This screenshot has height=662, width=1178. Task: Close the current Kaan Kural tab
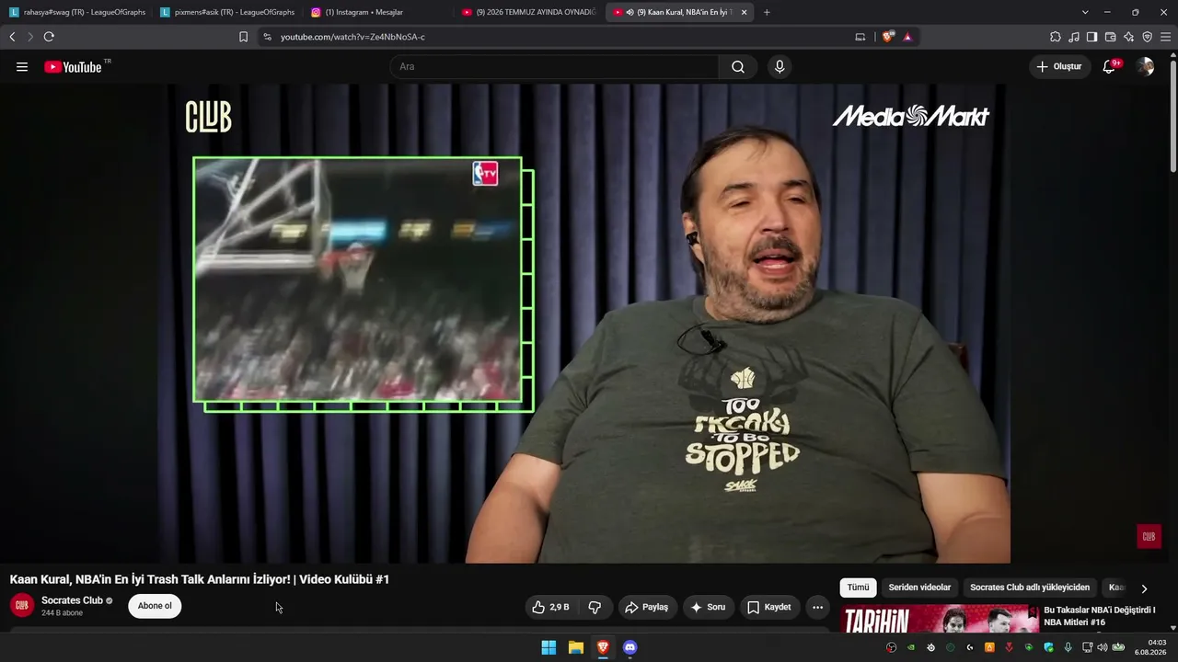point(744,12)
